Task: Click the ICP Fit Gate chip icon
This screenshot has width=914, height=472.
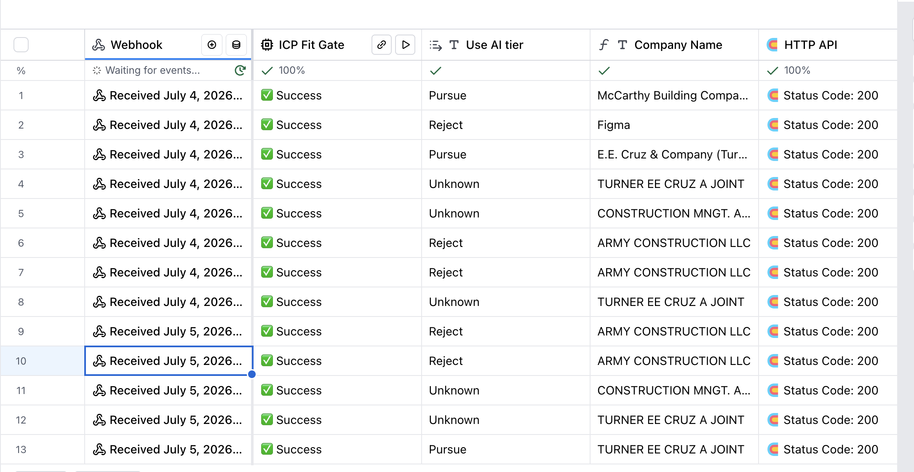Action: (267, 45)
